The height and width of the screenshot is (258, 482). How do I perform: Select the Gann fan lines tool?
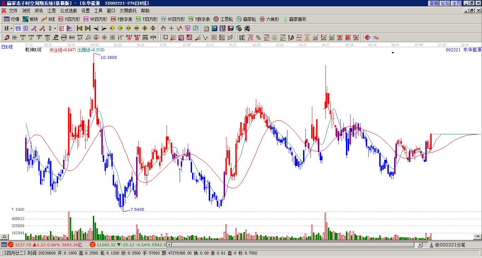(x=173, y=38)
